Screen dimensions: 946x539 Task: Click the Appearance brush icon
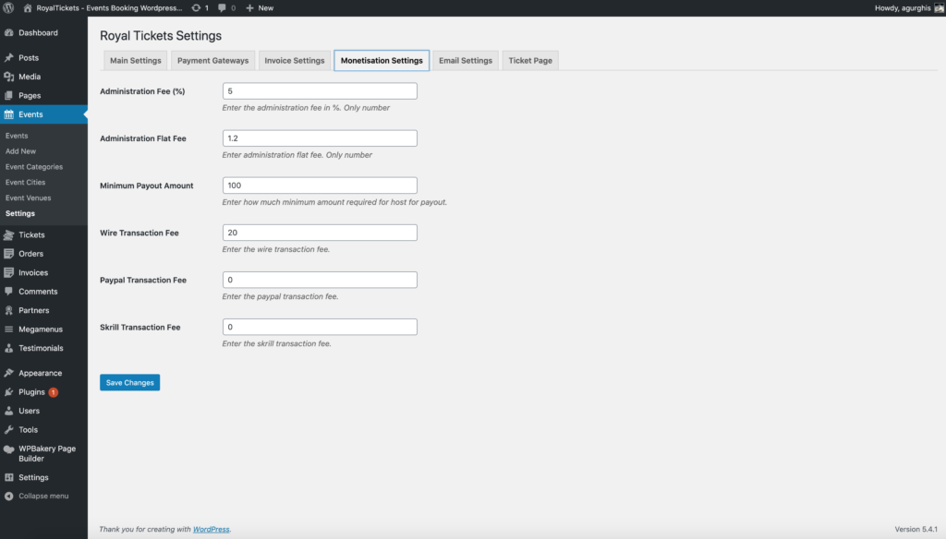pyautogui.click(x=9, y=373)
